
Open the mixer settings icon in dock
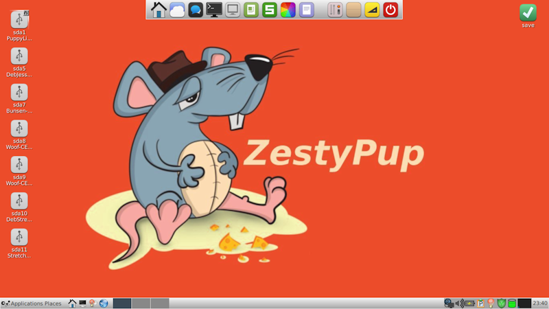[335, 10]
